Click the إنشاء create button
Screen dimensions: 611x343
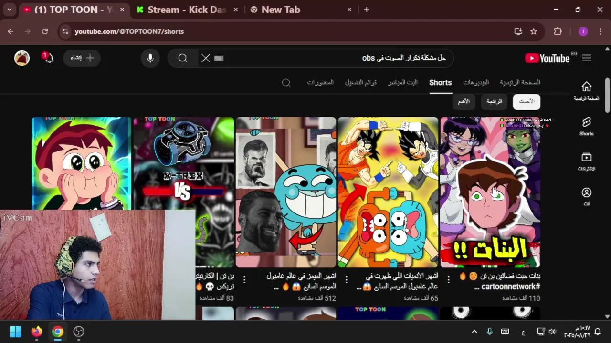tap(82, 58)
